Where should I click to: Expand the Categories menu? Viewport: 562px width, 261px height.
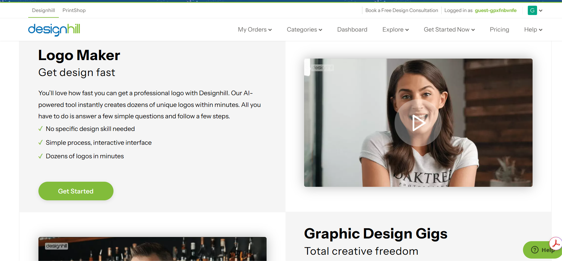(x=304, y=29)
